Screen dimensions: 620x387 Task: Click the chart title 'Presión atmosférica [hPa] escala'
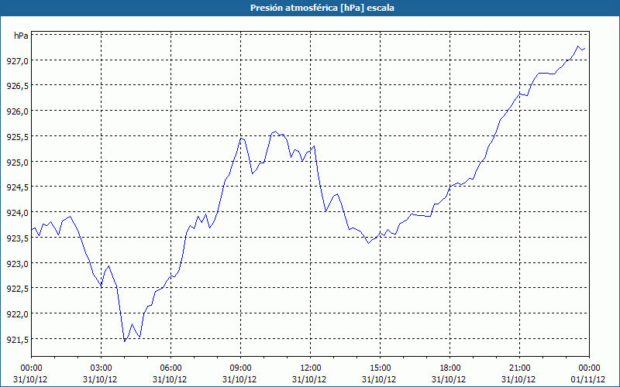click(x=322, y=8)
